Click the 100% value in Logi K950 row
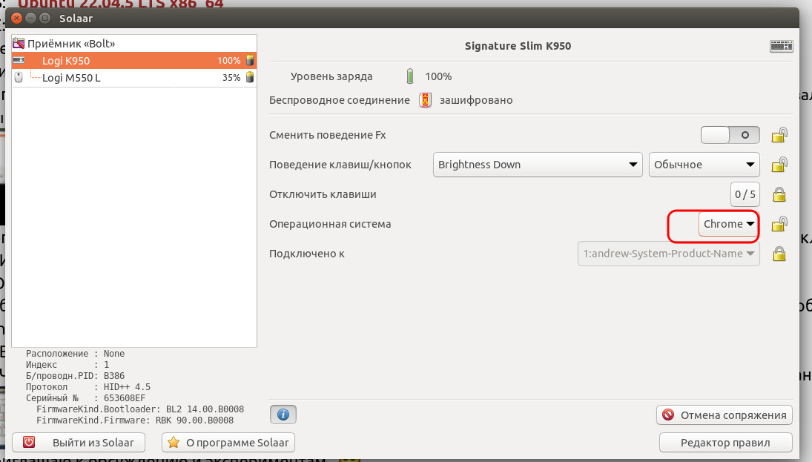This screenshot has width=812, height=462. [228, 61]
